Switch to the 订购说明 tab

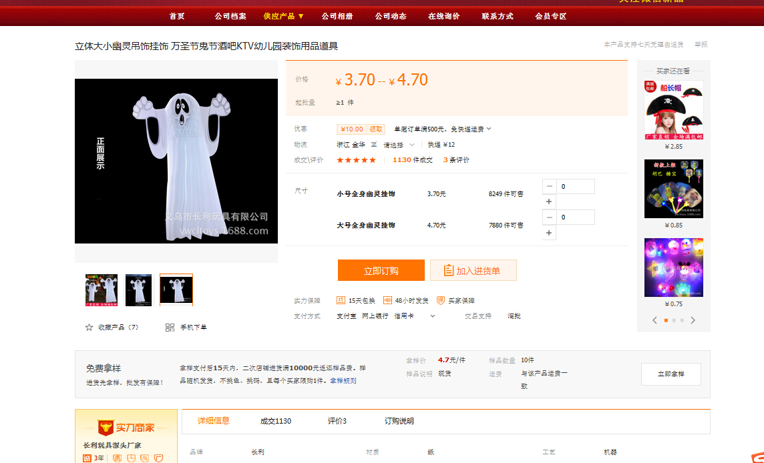(399, 421)
